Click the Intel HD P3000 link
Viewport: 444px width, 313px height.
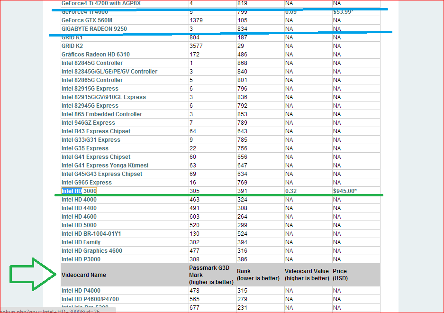81,259
